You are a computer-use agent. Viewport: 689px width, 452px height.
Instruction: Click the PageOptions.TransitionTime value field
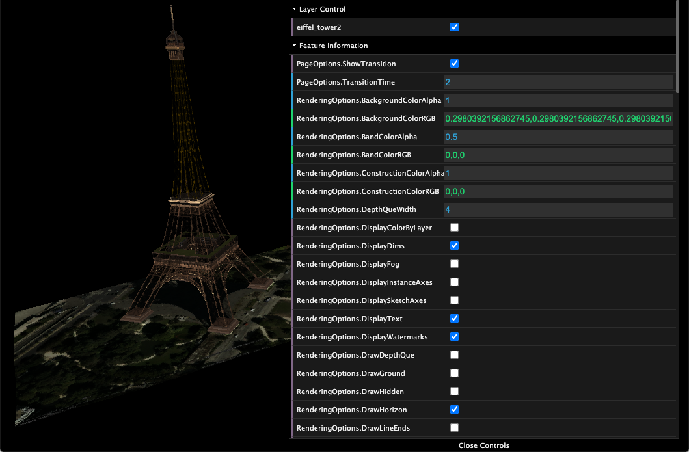click(558, 82)
